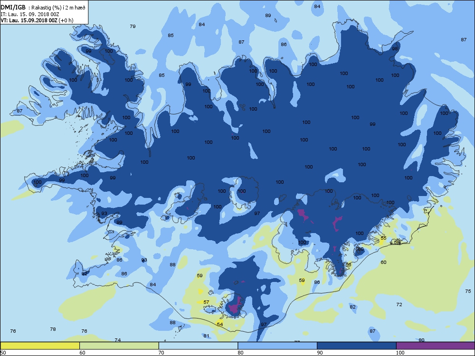Click the humidity value 89 on the map
This screenshot has height=356, width=475.
pyautogui.click(x=268, y=16)
